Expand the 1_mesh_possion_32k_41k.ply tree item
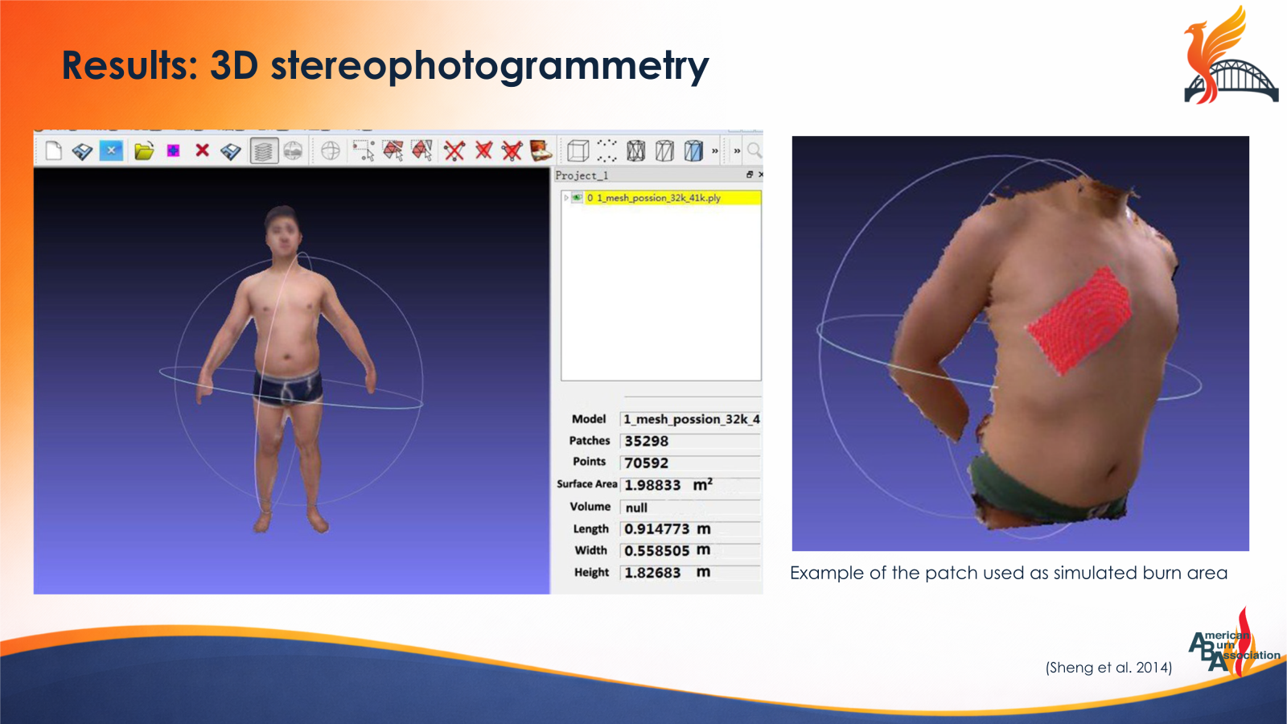The image size is (1287, 724). 566,196
